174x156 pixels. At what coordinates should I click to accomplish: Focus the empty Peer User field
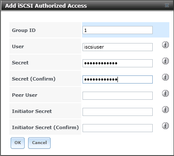pos(117,95)
